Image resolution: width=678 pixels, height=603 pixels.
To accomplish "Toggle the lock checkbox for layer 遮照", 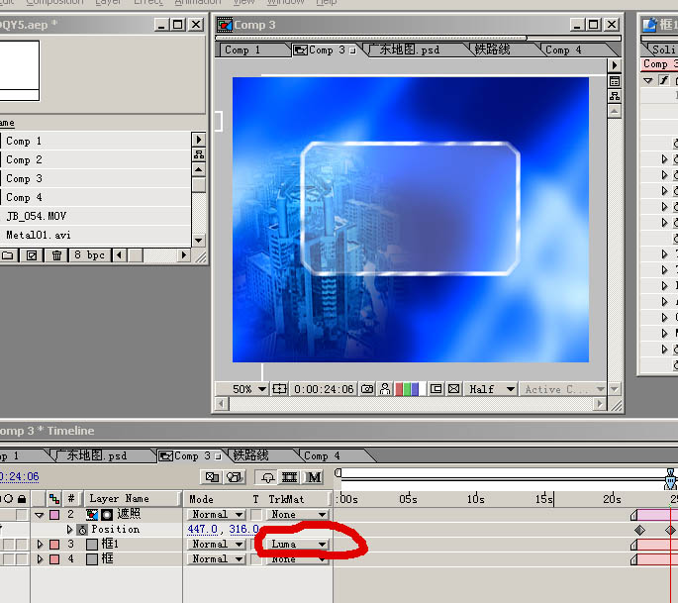I will point(21,515).
